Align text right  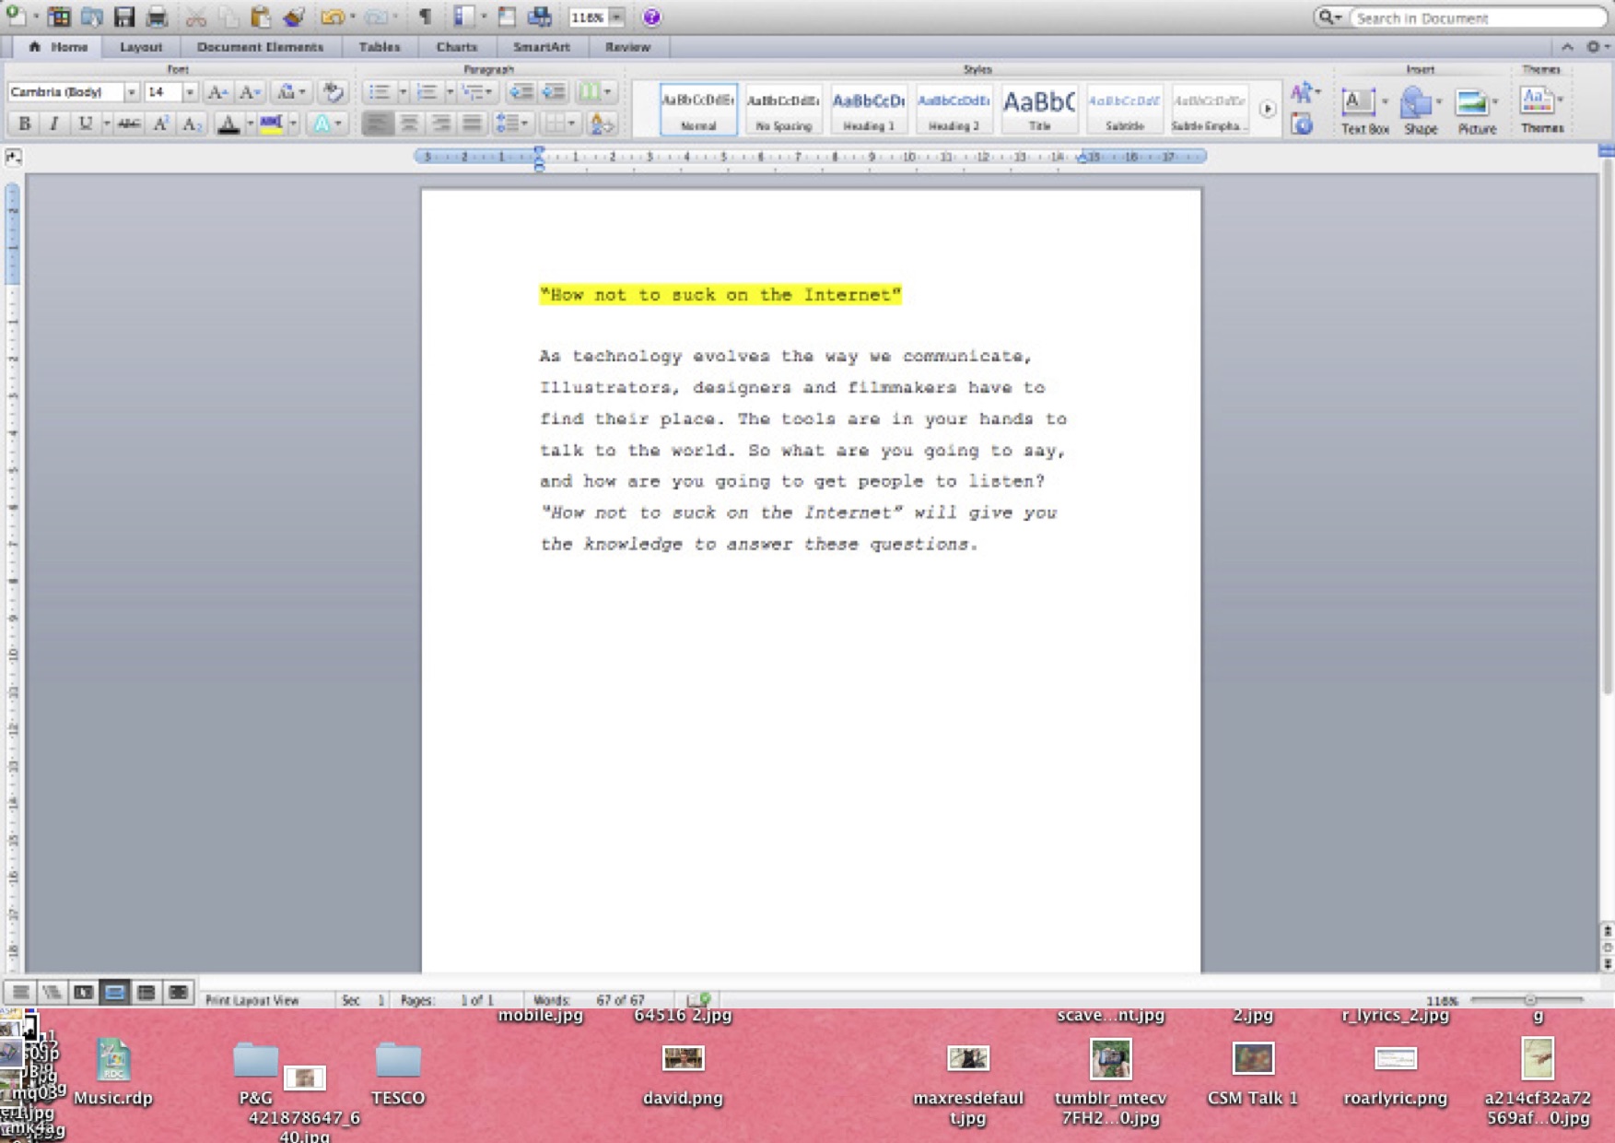[x=441, y=124]
